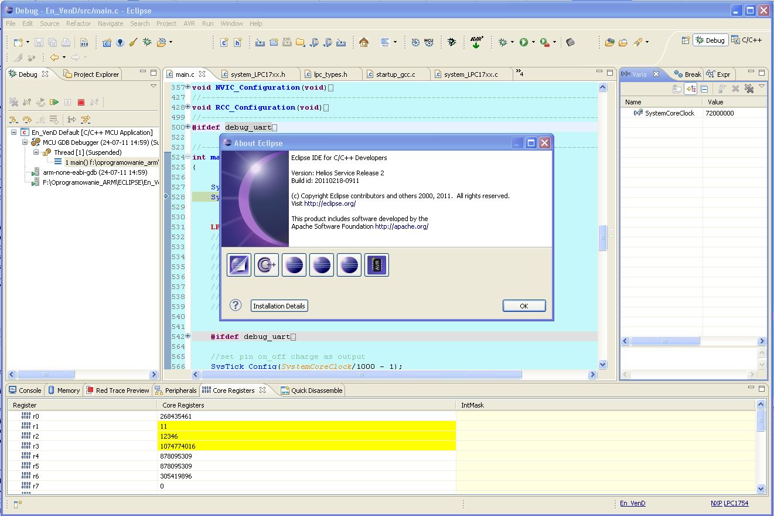Screen dimensions: 774x516
Task: Open the Refactor menu
Action: (79, 23)
